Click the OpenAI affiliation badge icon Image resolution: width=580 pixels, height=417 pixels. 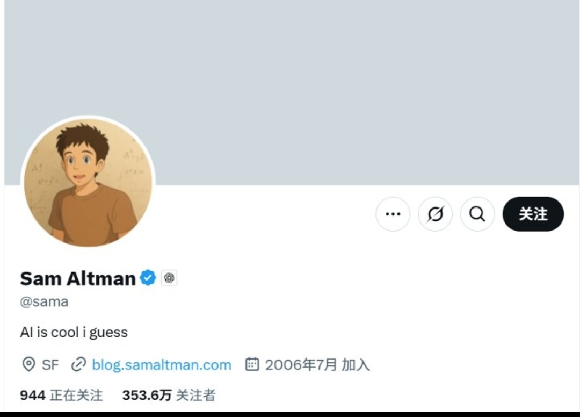click(169, 278)
